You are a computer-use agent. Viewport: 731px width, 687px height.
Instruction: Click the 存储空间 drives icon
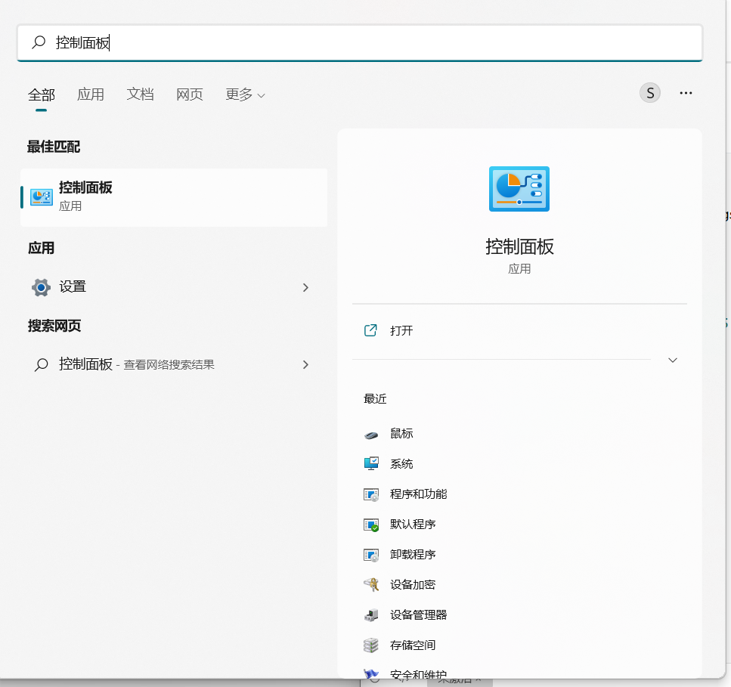coord(371,645)
